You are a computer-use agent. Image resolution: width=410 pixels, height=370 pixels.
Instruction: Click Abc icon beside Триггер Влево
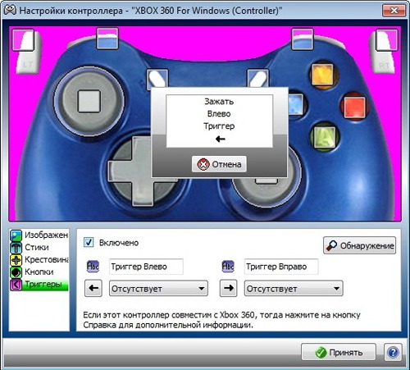93,267
